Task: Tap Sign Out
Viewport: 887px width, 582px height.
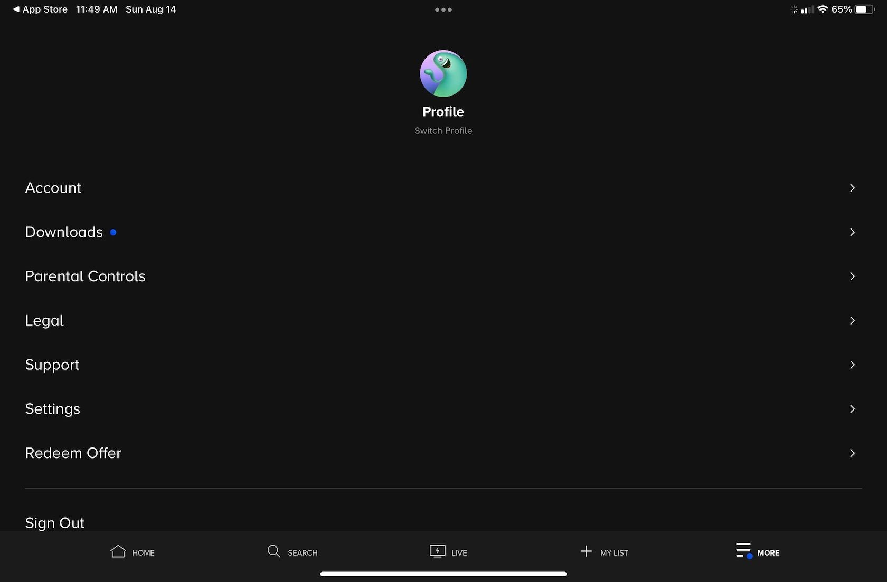Action: [x=54, y=523]
